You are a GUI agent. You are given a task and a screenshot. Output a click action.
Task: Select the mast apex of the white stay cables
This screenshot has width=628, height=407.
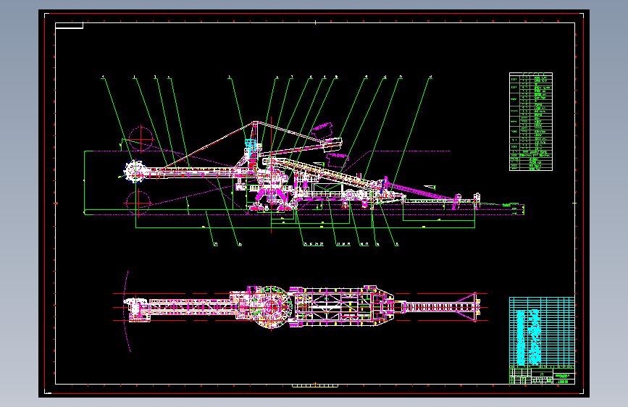tap(255, 122)
